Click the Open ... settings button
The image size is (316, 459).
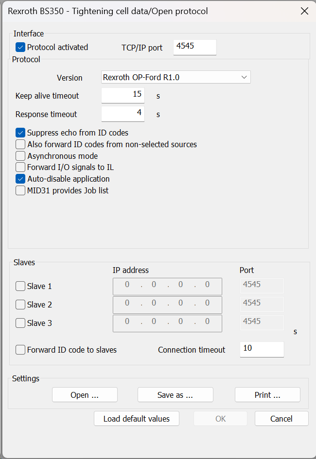[x=85, y=395]
